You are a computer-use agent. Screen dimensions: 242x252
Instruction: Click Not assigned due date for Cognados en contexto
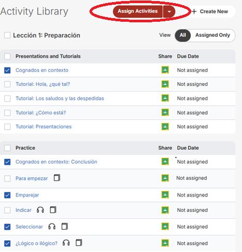pos(192,71)
